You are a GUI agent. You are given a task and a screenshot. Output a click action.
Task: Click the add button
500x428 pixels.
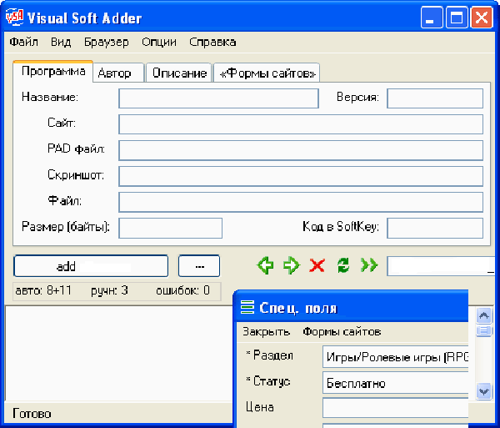[91, 266]
